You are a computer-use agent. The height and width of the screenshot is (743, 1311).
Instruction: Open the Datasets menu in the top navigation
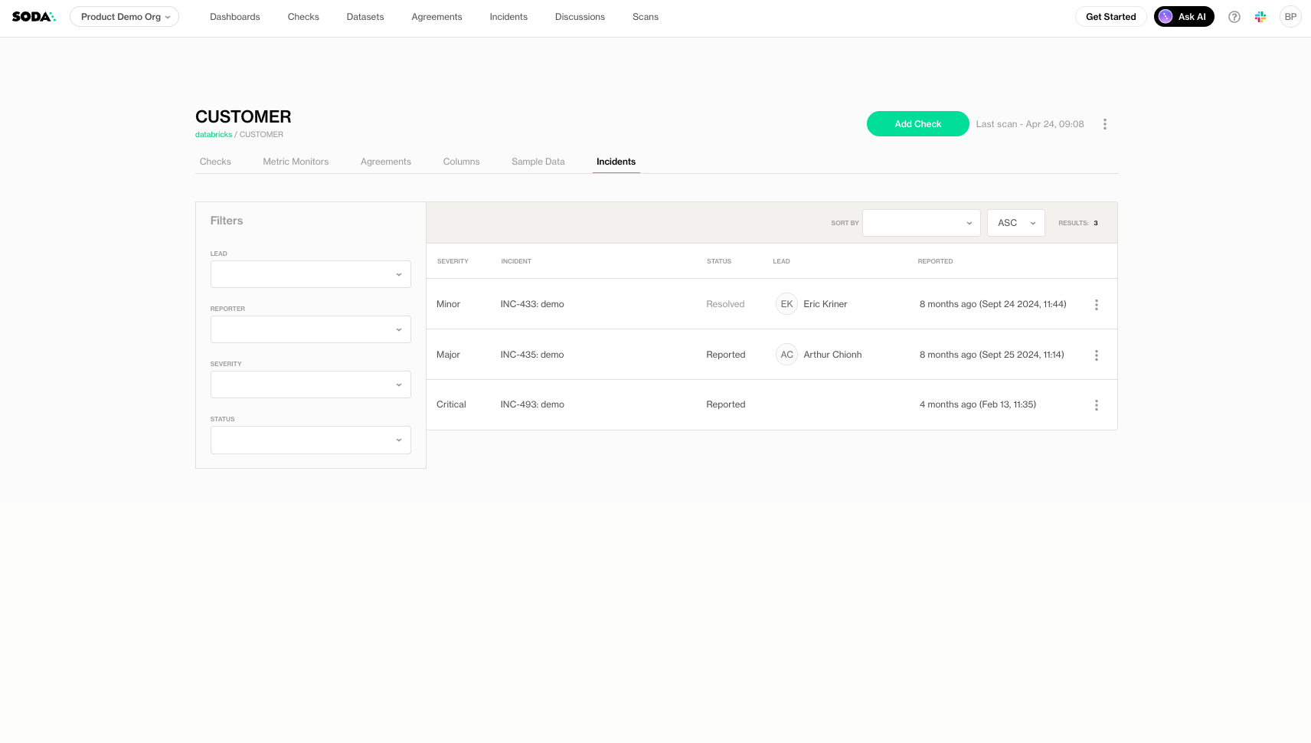click(365, 17)
